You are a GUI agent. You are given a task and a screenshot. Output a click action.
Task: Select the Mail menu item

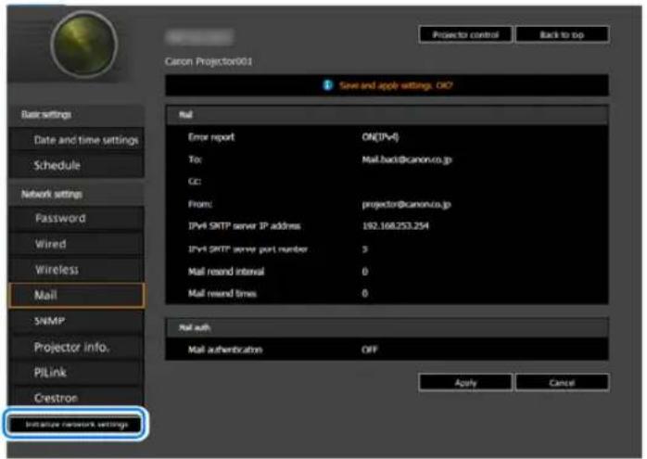coord(77,295)
